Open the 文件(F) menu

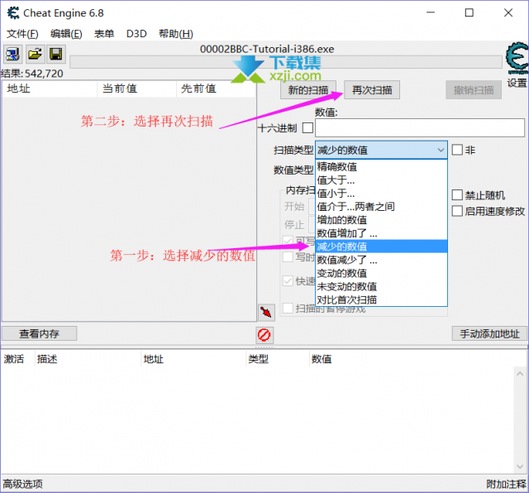[22, 34]
